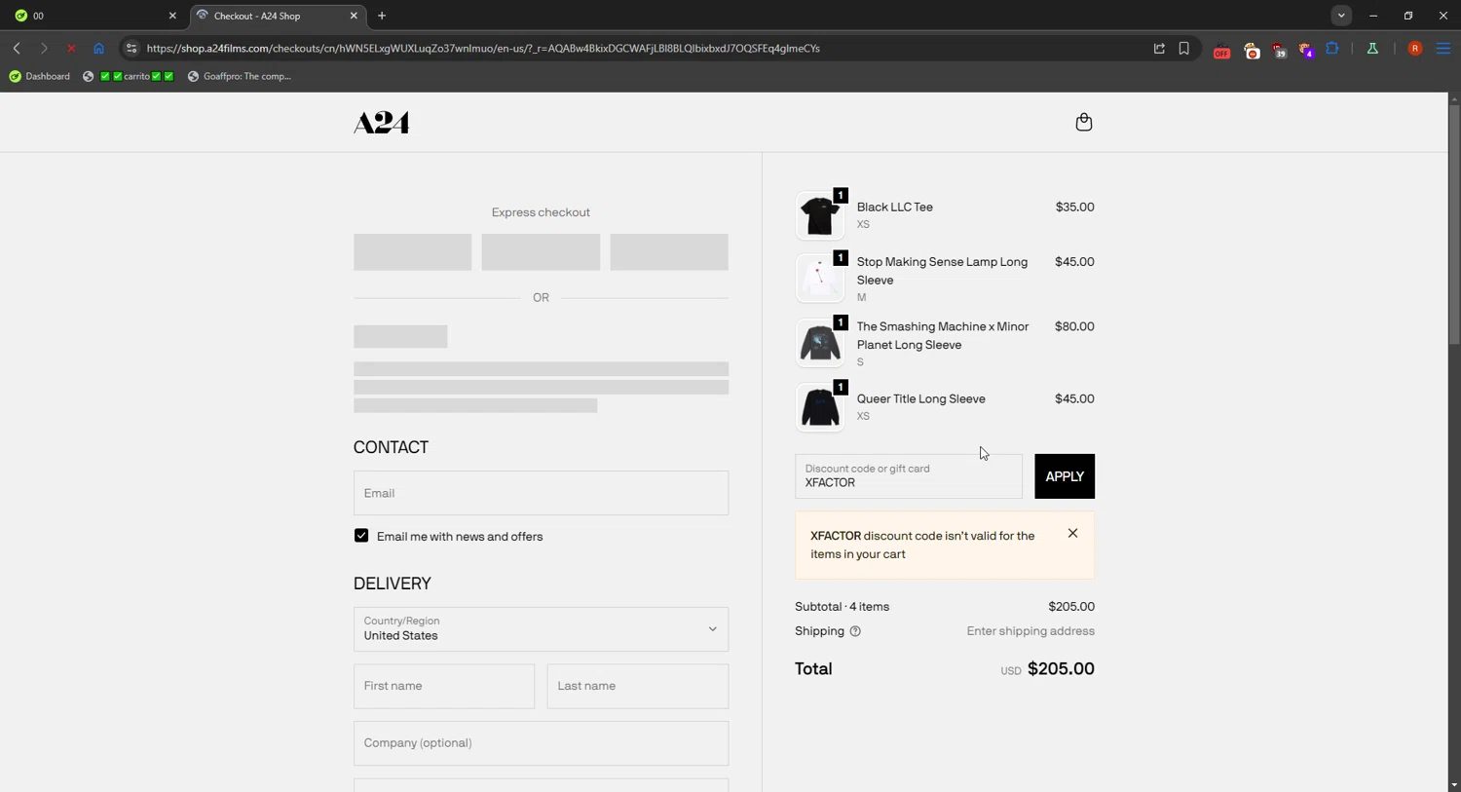This screenshot has width=1461, height=792.
Task: Click 'Subtotal · 4 items' text
Action: click(843, 607)
